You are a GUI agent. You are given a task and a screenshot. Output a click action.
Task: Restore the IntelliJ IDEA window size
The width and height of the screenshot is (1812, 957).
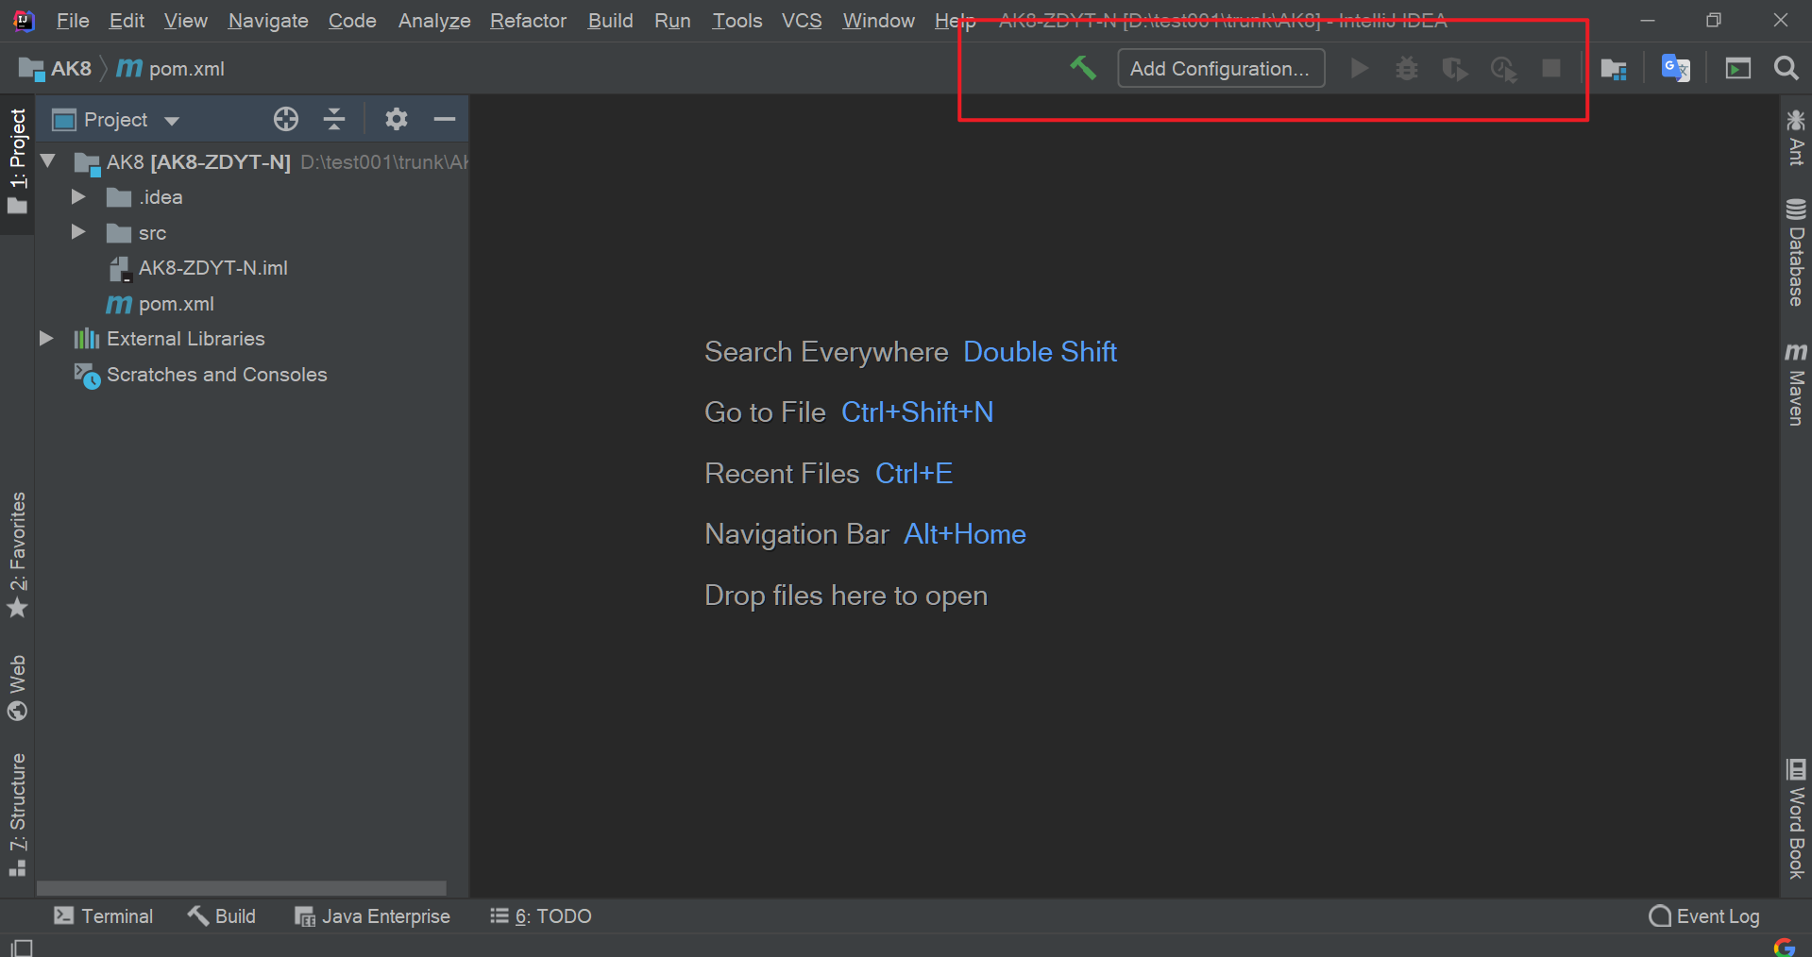click(1714, 20)
